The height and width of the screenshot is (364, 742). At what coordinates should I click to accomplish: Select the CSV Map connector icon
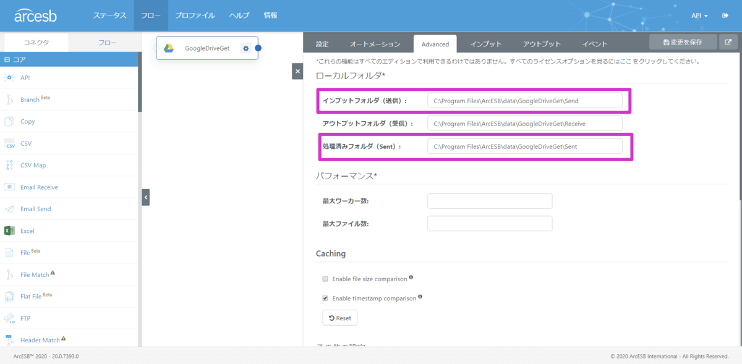coord(9,165)
